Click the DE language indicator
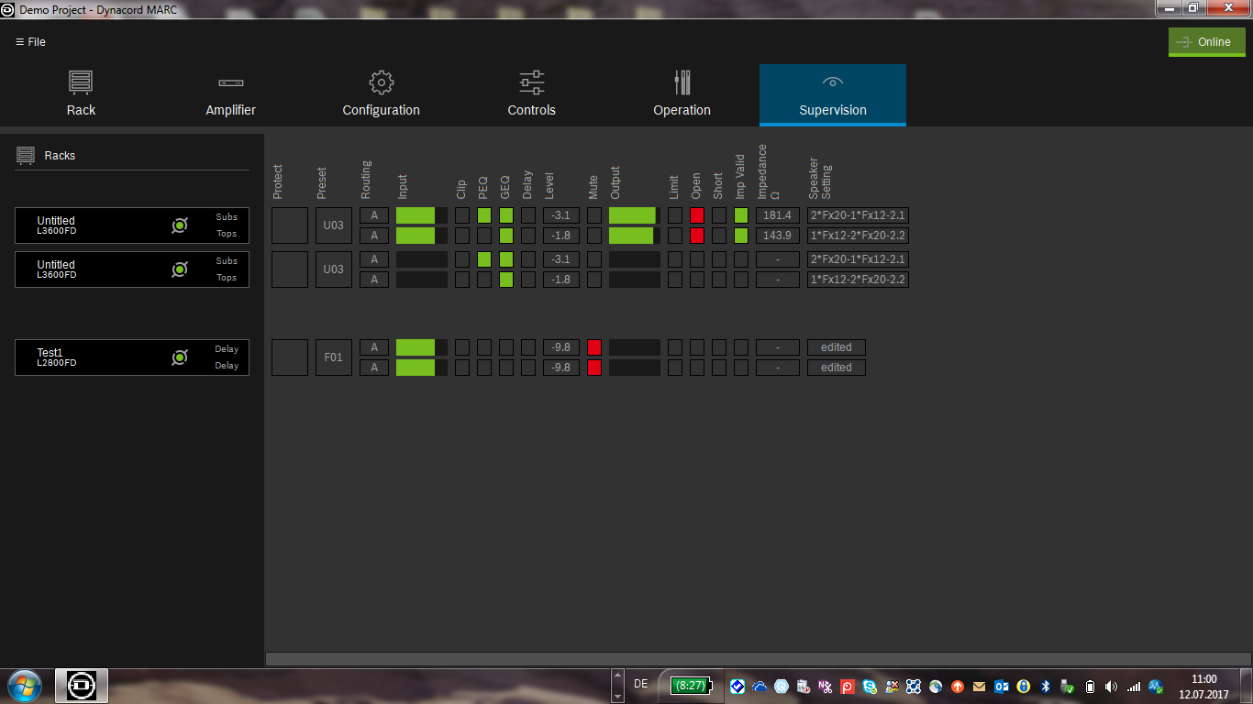This screenshot has width=1253, height=704. click(x=640, y=684)
